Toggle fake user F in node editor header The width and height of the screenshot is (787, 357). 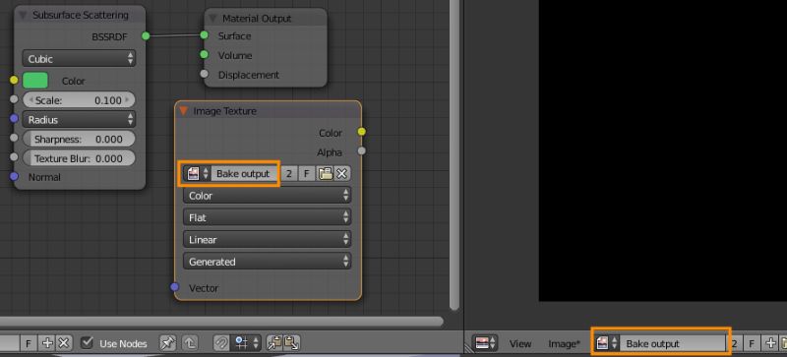(29, 343)
